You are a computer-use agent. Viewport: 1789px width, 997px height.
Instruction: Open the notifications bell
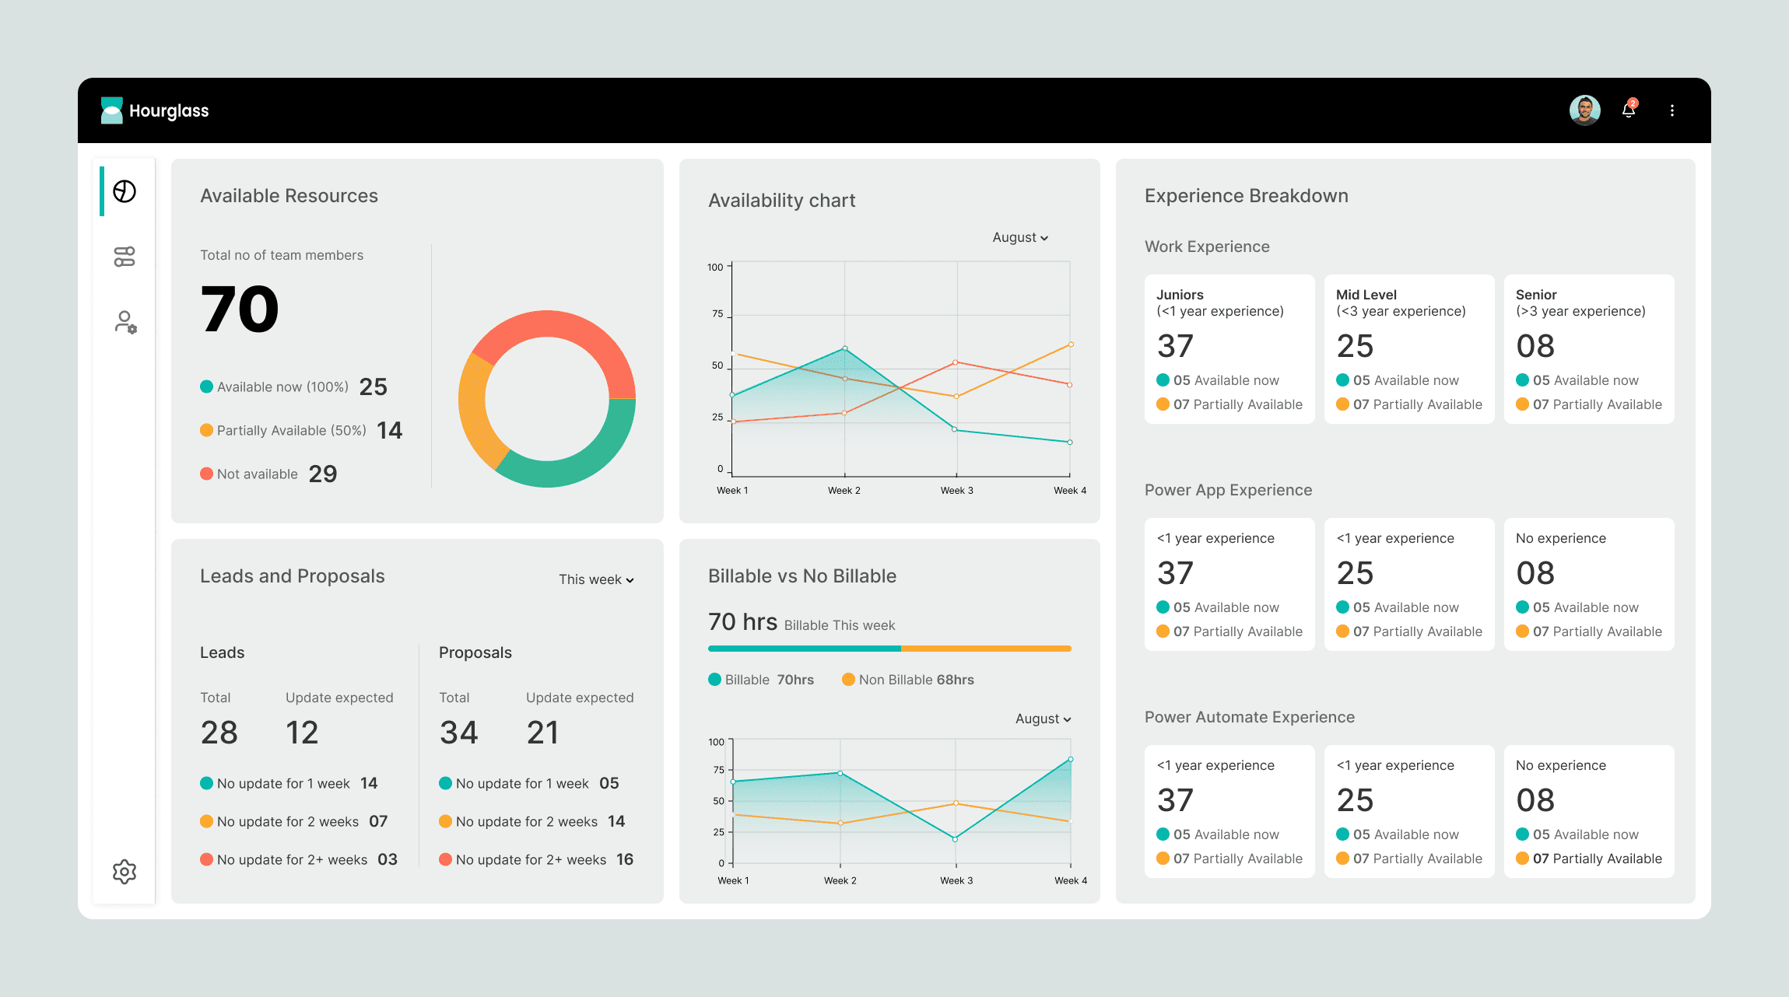1629,110
